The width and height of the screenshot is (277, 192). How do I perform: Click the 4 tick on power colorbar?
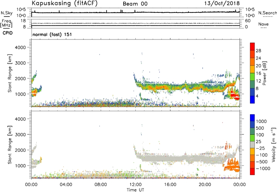click(257, 96)
